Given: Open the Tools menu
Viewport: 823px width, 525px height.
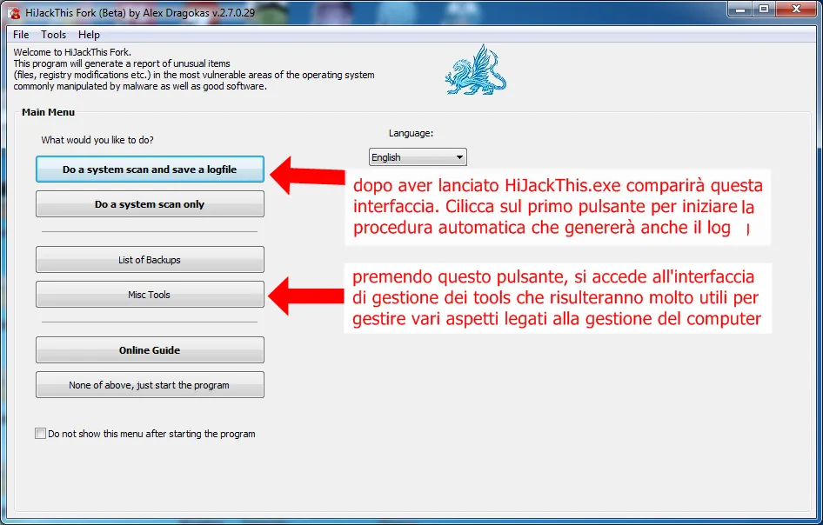Looking at the screenshot, I should tap(54, 35).
